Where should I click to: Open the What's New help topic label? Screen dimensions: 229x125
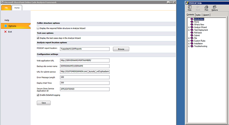(x=199, y=25)
